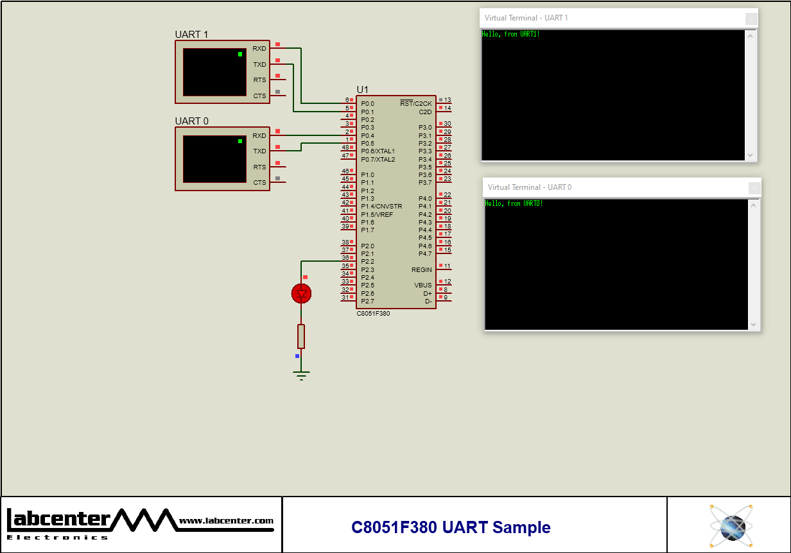Click the Proteus atom logo in the title block
Screen dimensions: 791x553
731,527
